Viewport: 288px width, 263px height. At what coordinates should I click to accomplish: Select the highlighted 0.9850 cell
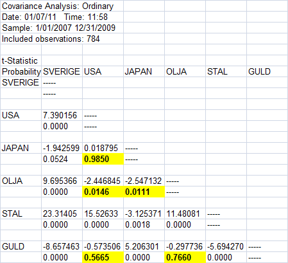click(103, 159)
